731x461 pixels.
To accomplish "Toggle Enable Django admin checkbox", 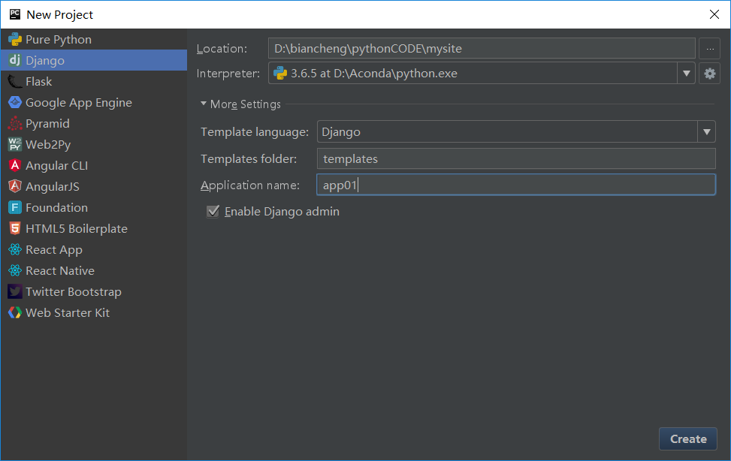I will (x=213, y=212).
